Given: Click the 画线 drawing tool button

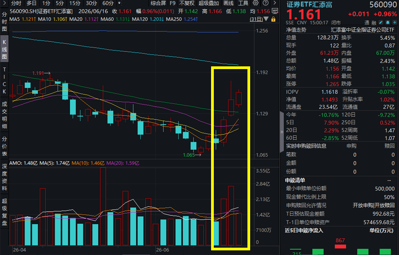Looking at the screenshot, I should [x=228, y=3].
